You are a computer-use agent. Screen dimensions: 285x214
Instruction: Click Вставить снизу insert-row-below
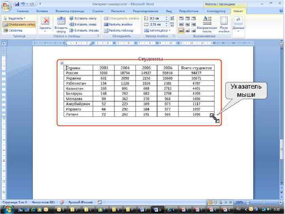pos(83,18)
